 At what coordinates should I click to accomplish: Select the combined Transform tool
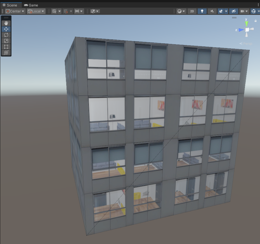[x=6, y=53]
